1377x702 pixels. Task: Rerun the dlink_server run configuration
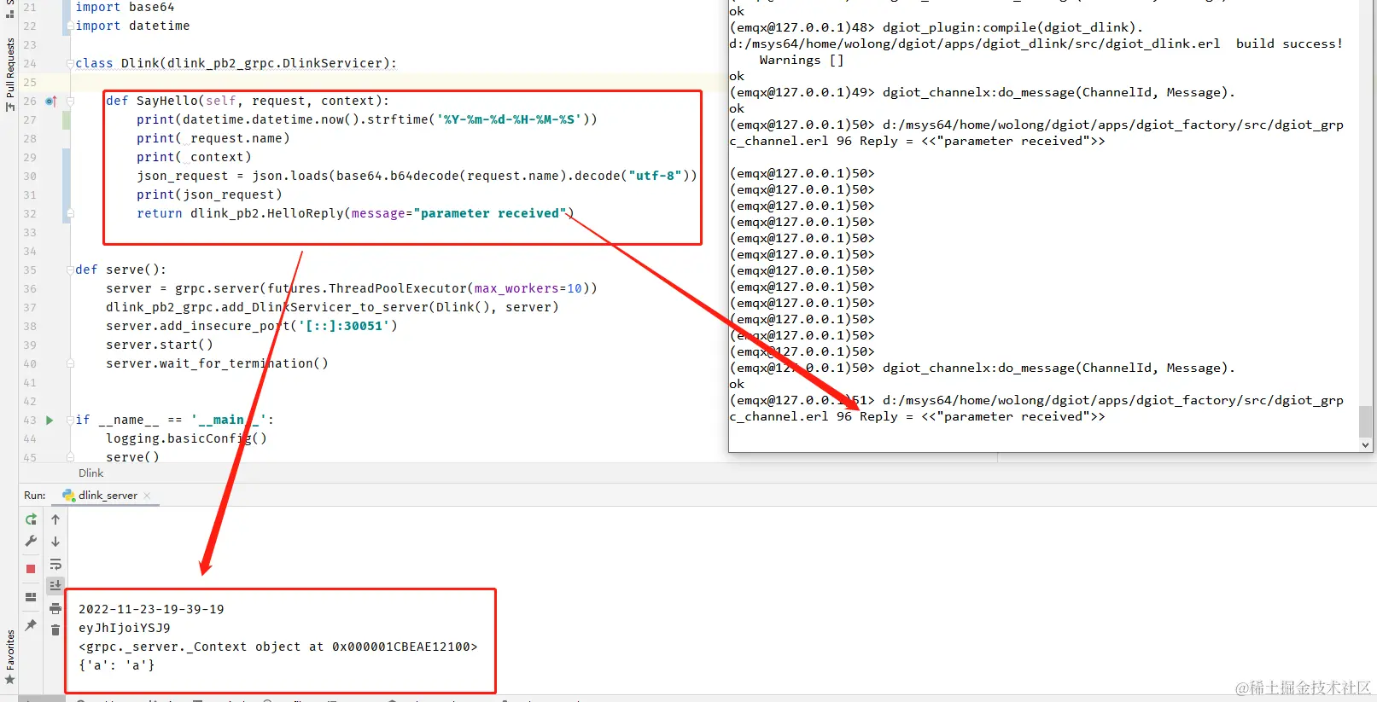(31, 519)
